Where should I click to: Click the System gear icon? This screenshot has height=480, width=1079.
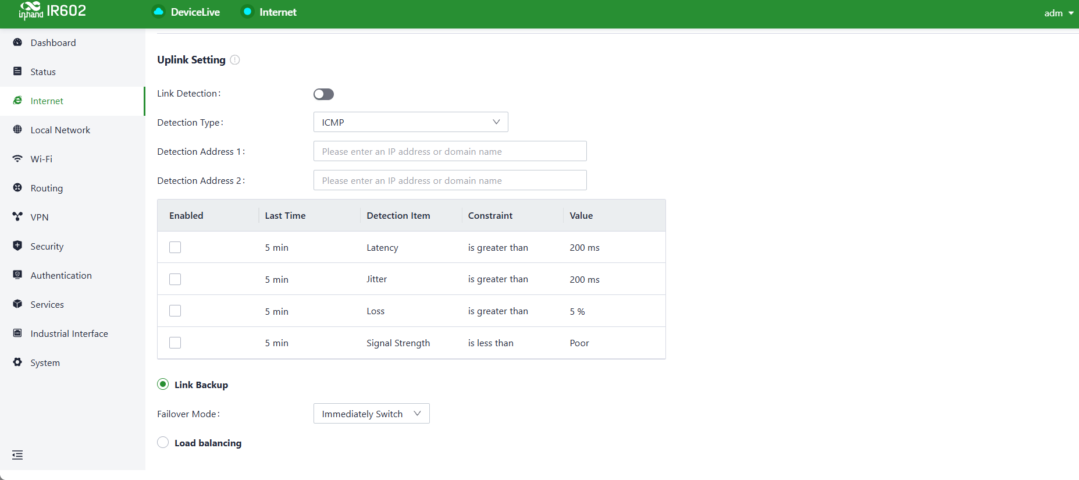click(x=17, y=362)
